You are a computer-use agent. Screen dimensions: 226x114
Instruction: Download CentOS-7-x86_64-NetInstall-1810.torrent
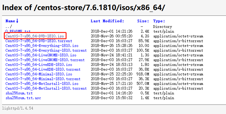click(46, 88)
